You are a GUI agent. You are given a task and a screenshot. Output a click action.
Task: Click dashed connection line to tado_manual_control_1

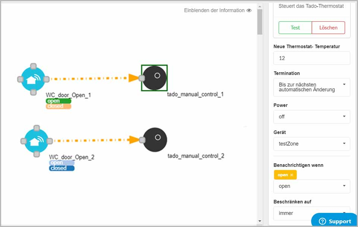click(x=89, y=79)
